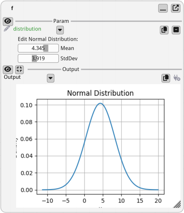Image resolution: width=184 pixels, height=213 pixels.
Task: Click the collapse output arrows icon
Action: (19, 69)
